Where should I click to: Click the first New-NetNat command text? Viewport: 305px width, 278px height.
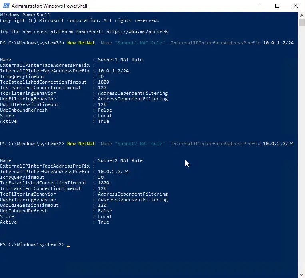tap(81, 43)
